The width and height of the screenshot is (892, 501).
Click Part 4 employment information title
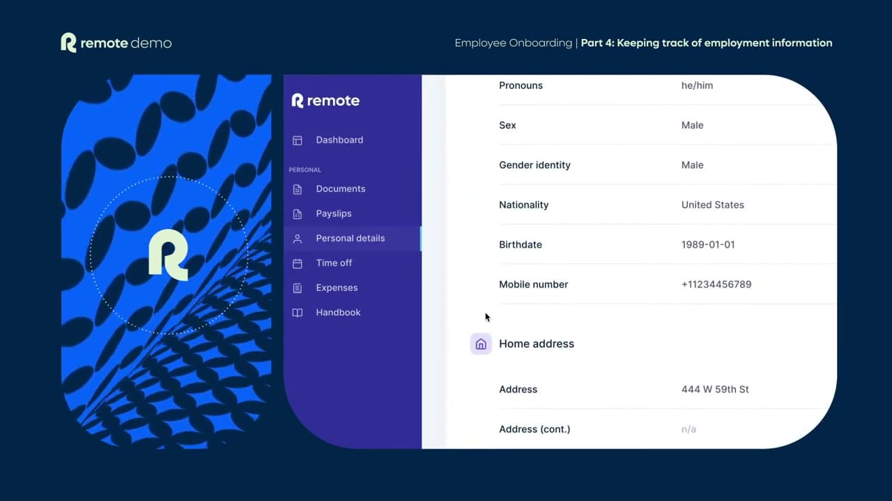point(706,43)
